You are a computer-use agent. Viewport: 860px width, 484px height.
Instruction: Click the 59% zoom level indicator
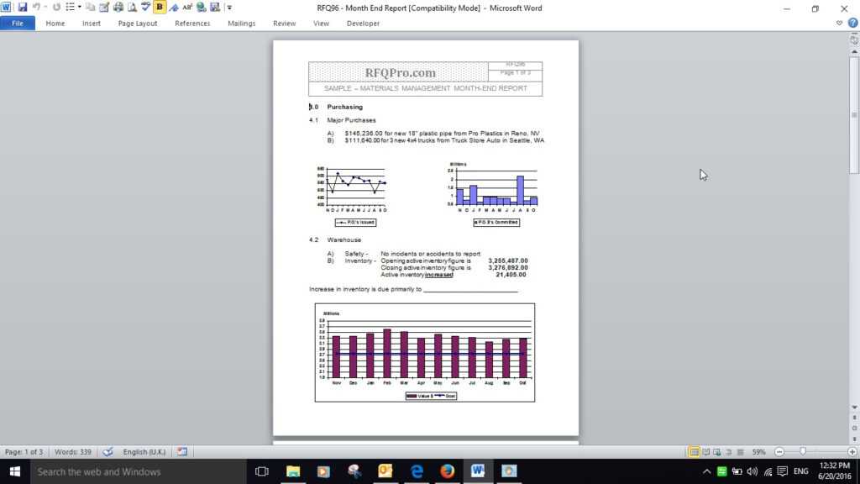pos(758,451)
